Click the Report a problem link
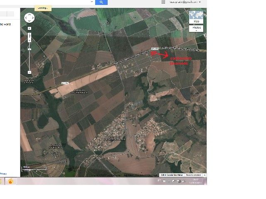This screenshot has height=199, width=266. 194,175
